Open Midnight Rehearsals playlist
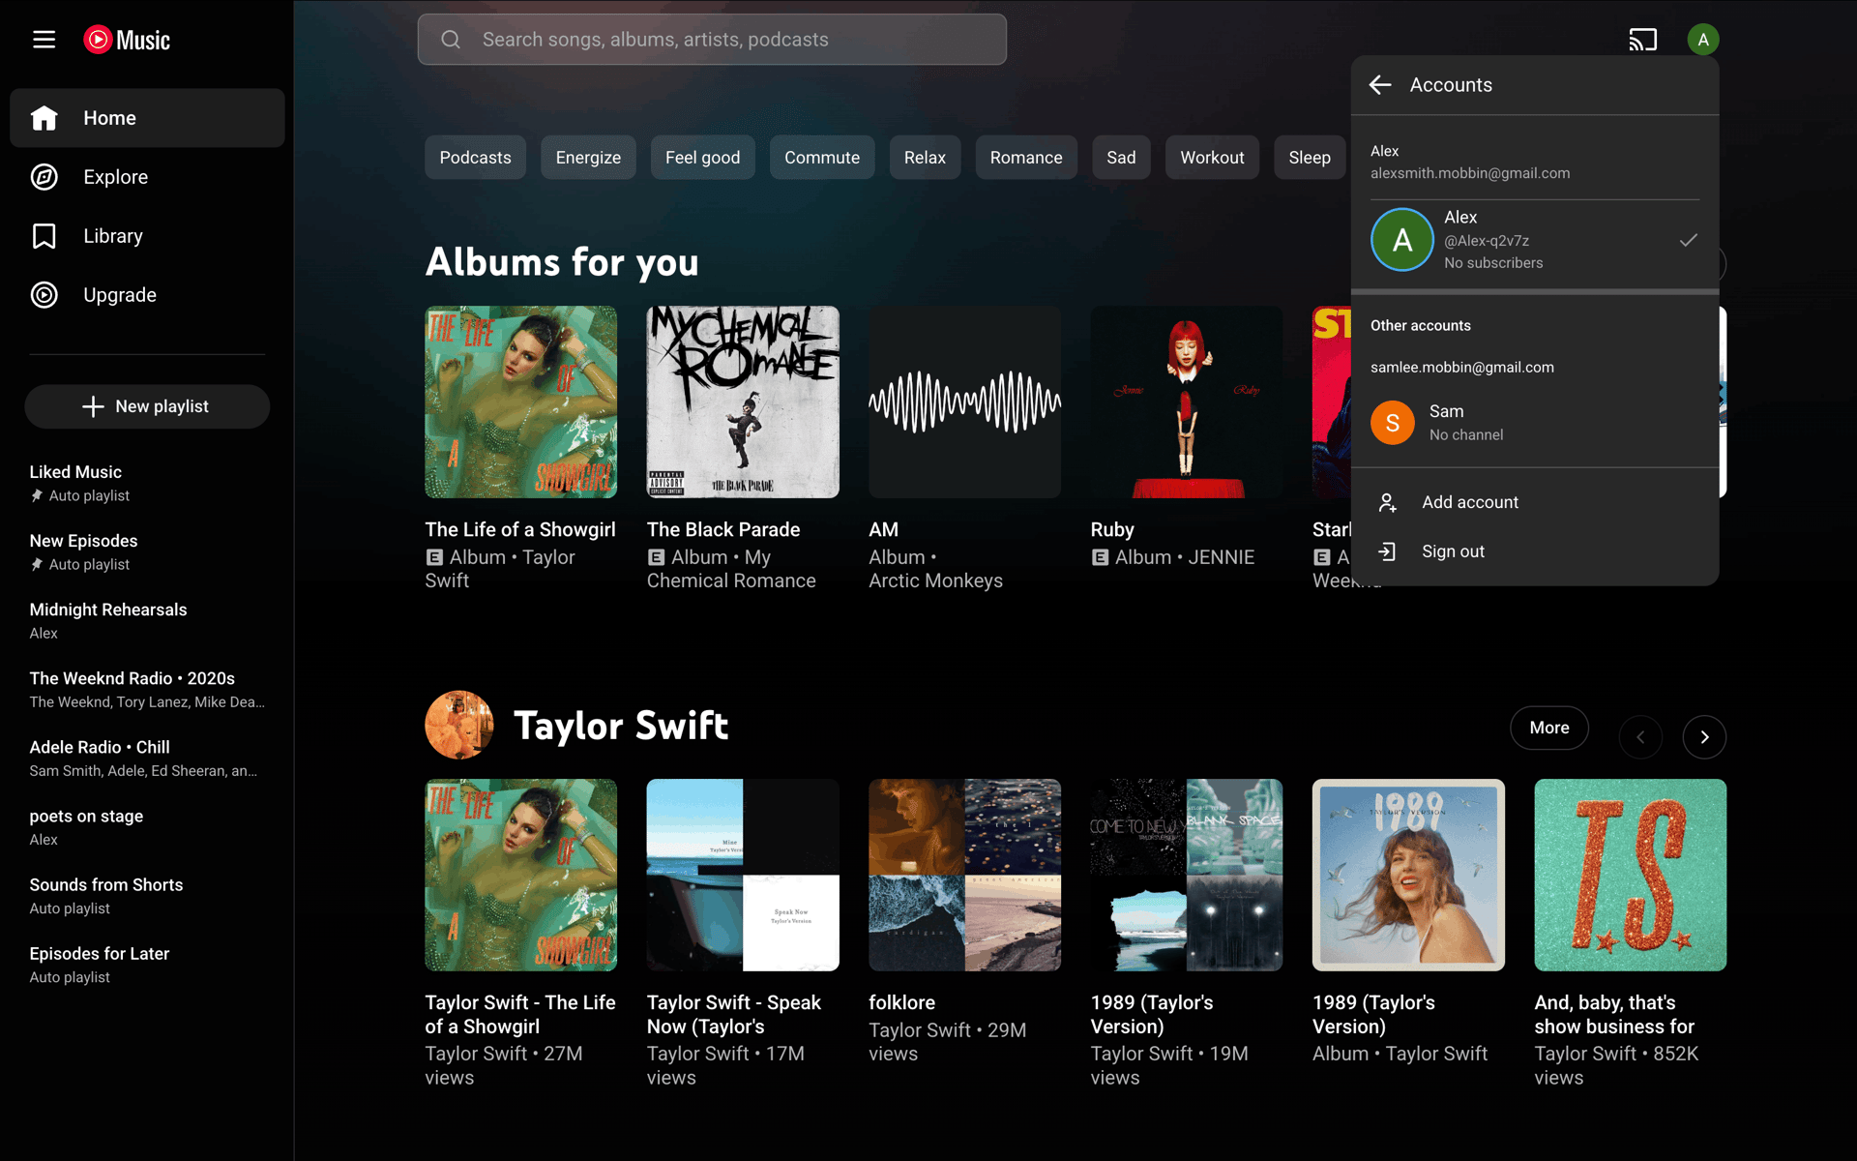The height and width of the screenshot is (1161, 1857). pyautogui.click(x=147, y=620)
